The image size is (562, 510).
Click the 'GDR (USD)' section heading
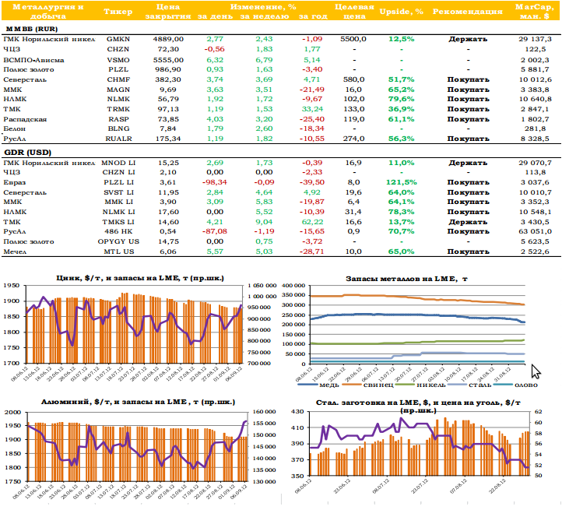tap(27, 153)
